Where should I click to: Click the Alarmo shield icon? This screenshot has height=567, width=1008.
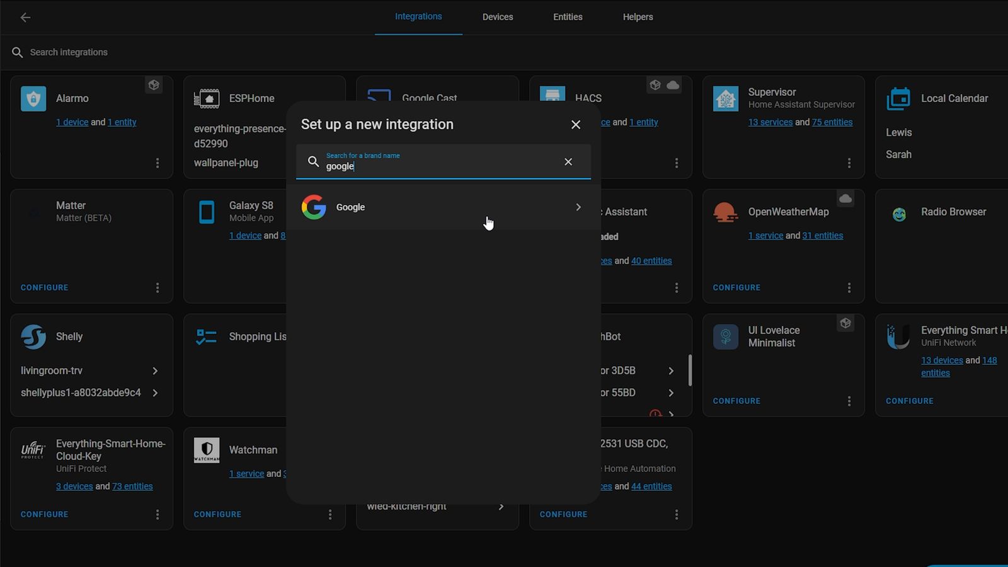[32, 98]
